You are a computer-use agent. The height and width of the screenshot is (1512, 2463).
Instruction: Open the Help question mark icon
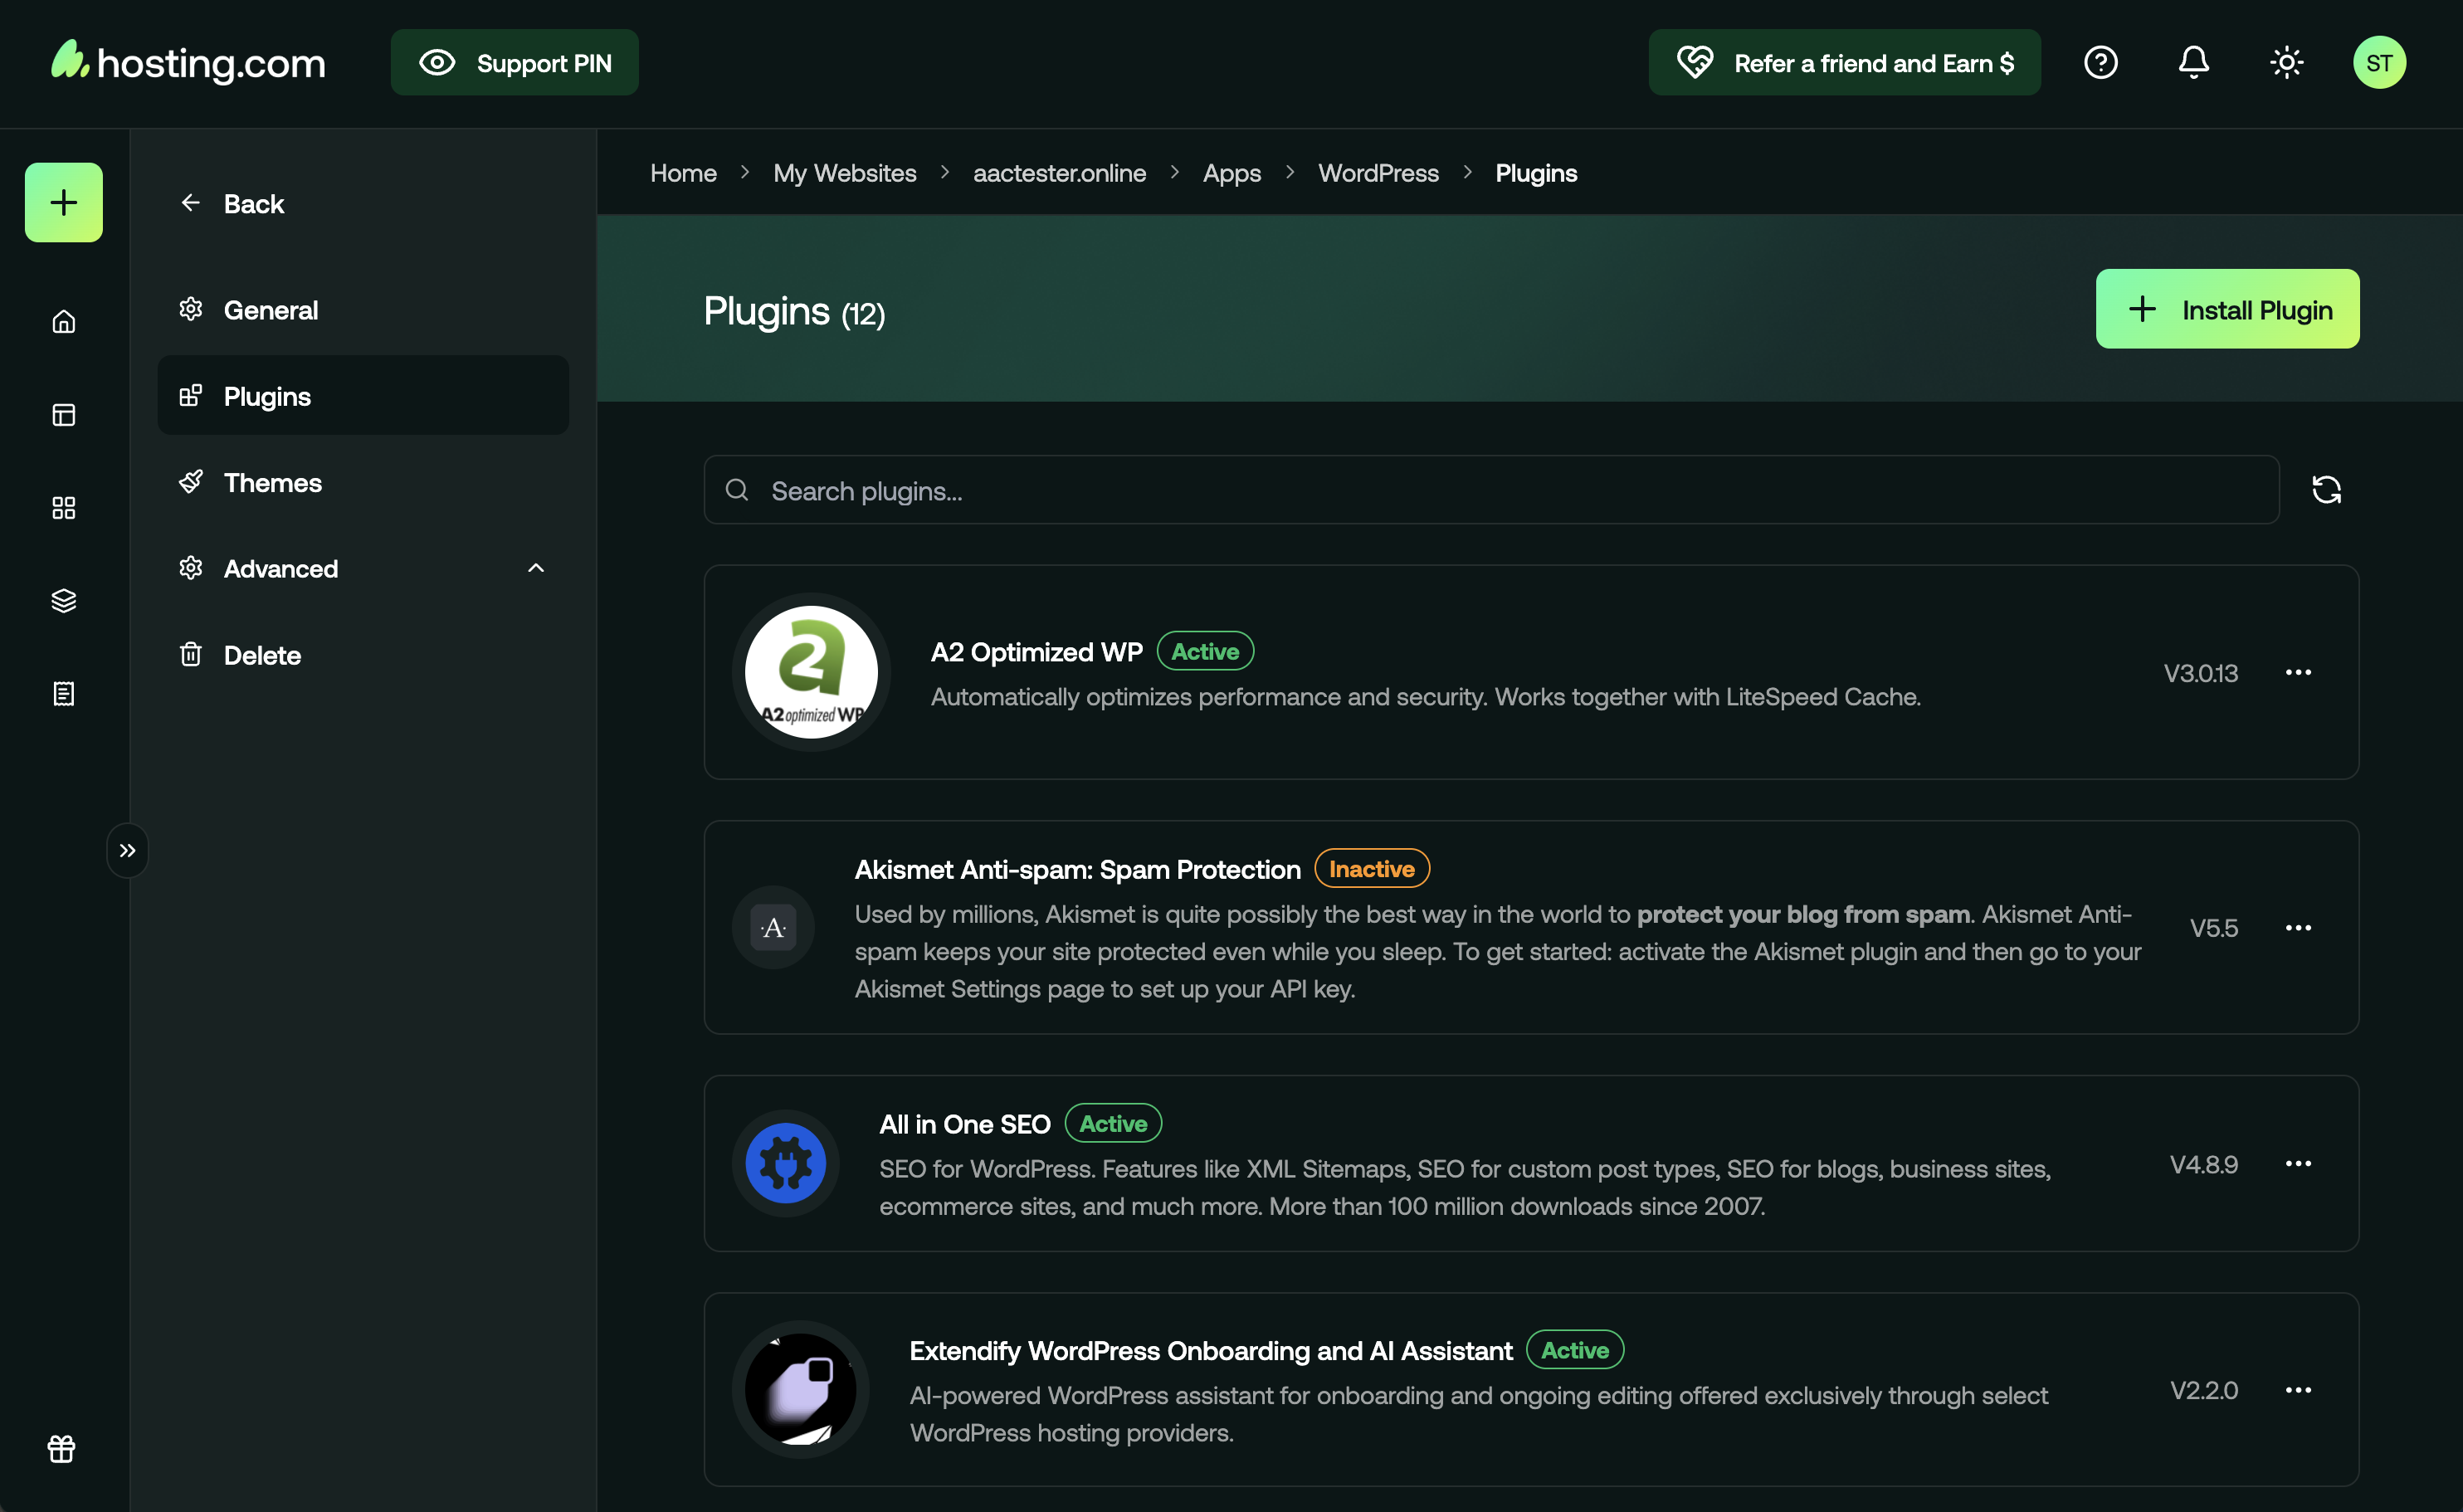coord(2101,62)
